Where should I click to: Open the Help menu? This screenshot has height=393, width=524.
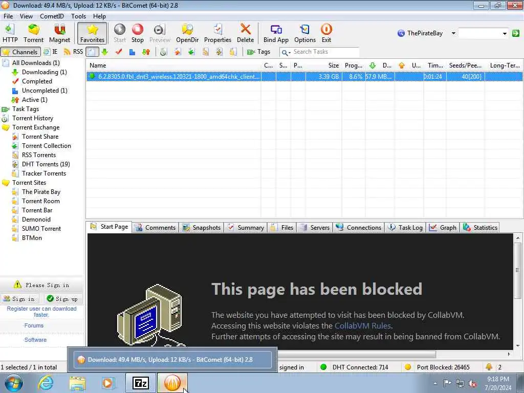pyautogui.click(x=99, y=16)
